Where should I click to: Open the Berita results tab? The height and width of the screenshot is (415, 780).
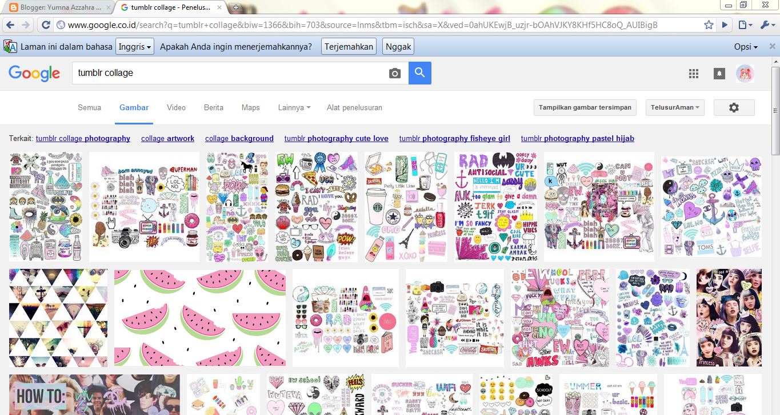214,107
